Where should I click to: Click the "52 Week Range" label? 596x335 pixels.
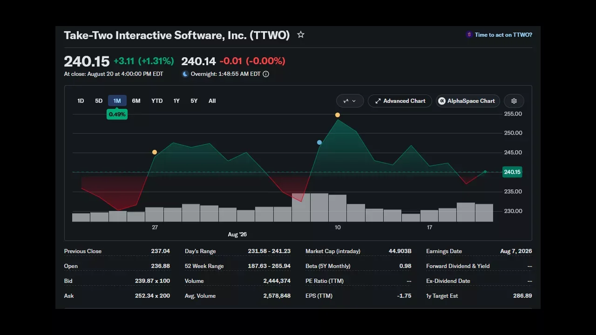(204, 266)
